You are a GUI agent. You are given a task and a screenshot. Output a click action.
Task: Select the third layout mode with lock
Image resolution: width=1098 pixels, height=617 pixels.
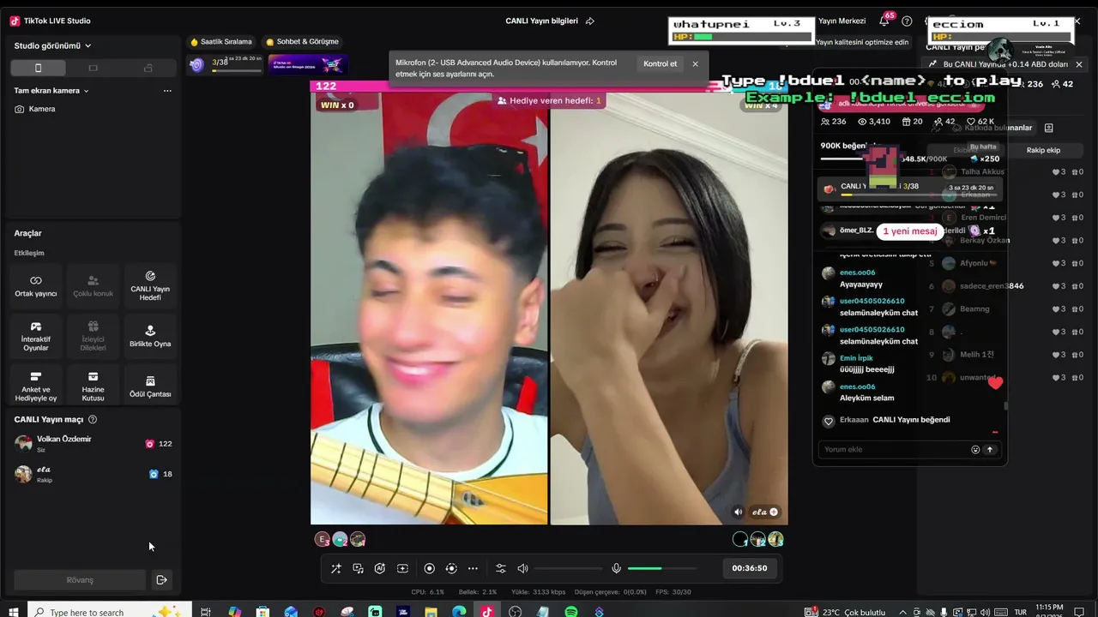click(148, 68)
